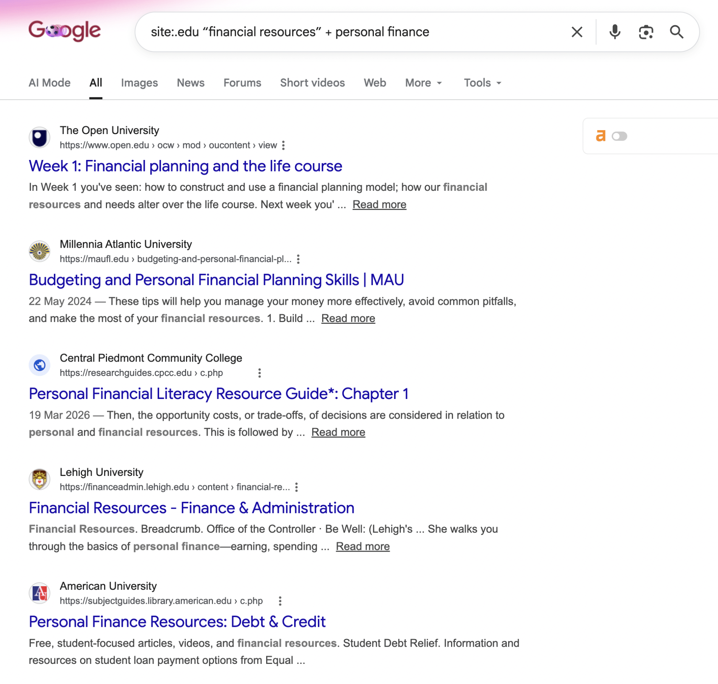This screenshot has width=718, height=684.
Task: Click the maufl.edu URL breadcrumb
Action: pyautogui.click(x=176, y=259)
